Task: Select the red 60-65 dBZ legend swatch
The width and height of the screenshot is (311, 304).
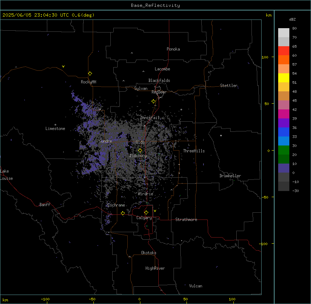Action: (x=284, y=51)
